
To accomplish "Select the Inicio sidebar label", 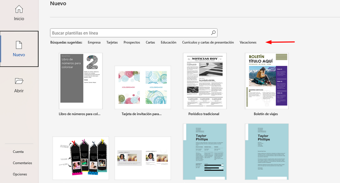I will (x=19, y=19).
